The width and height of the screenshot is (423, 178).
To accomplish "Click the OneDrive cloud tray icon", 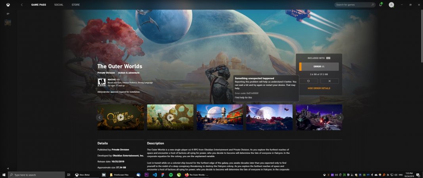I will pos(376,175).
